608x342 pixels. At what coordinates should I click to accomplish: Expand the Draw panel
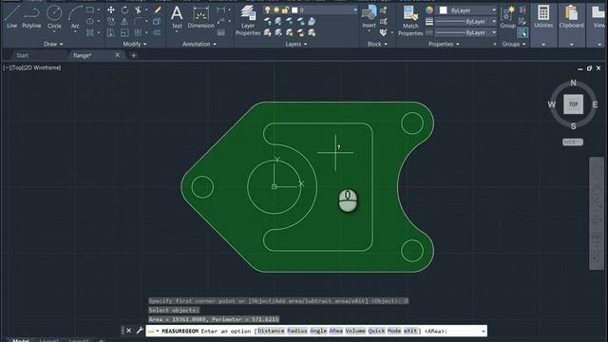tap(53, 45)
